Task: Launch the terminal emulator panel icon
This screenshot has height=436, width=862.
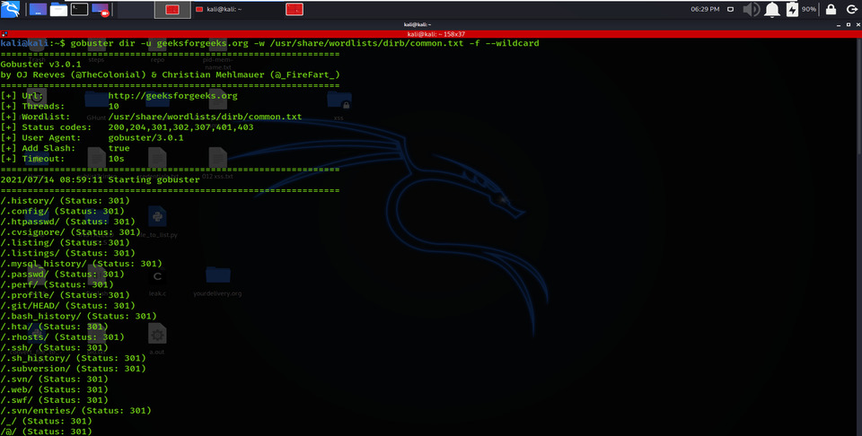Action: click(x=79, y=9)
